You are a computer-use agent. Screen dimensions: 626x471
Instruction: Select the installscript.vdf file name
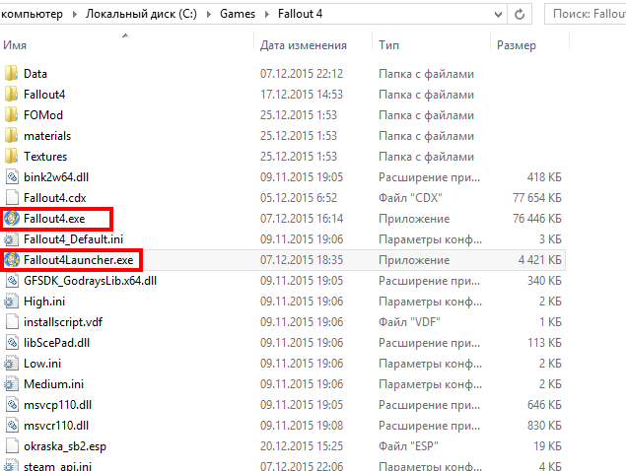coord(63,322)
